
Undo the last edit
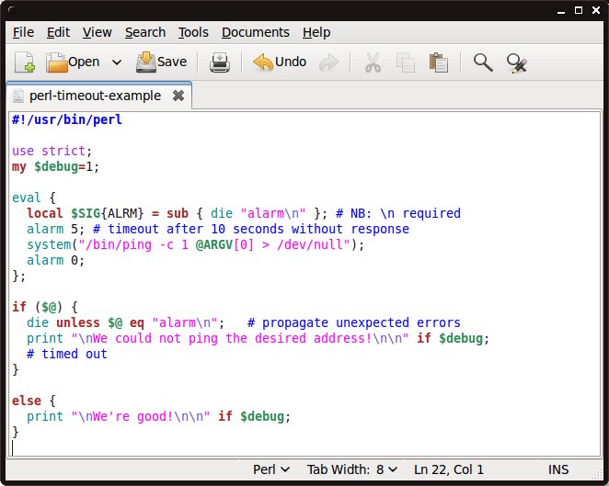(x=280, y=62)
